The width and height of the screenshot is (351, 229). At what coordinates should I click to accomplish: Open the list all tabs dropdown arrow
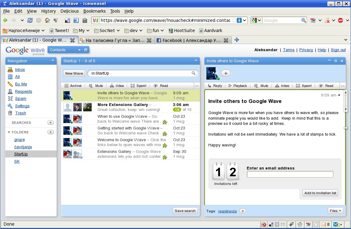click(346, 40)
